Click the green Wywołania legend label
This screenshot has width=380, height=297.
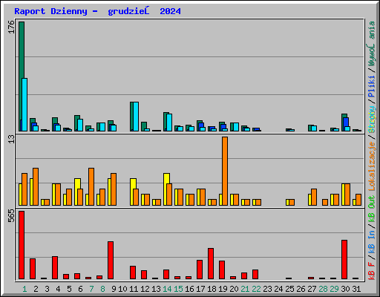[372, 44]
